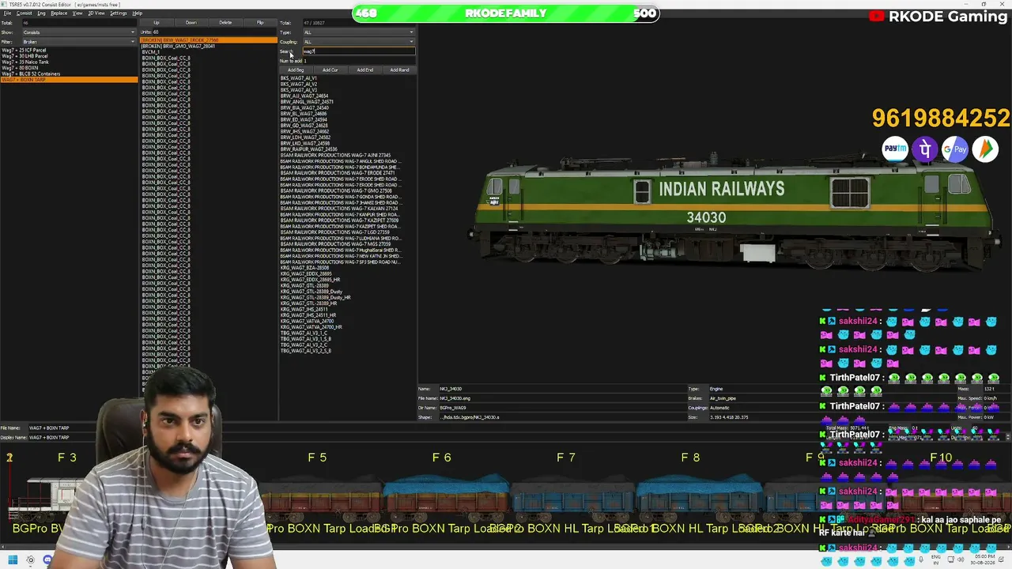Select engine BRW_LKO_WAG7_24598
Viewport: 1012px width, 569px height.
tap(305, 144)
